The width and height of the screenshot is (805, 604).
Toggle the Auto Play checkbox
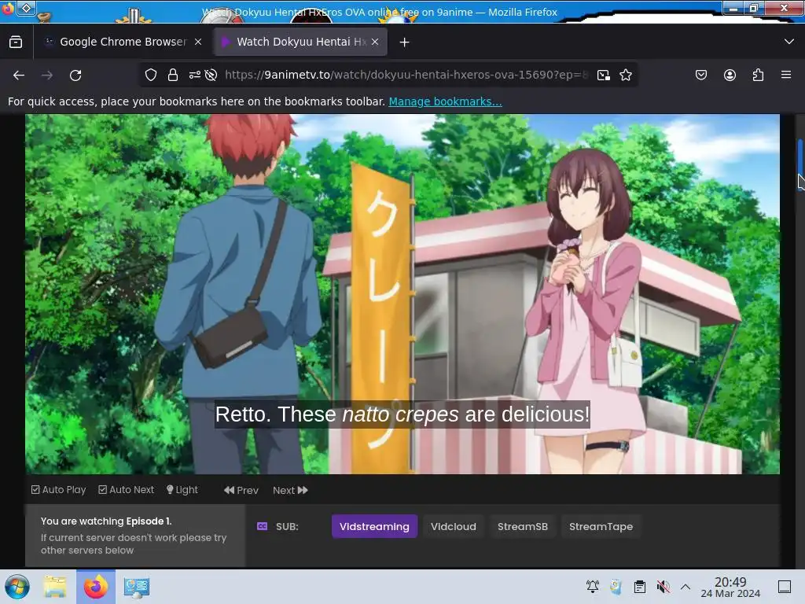(x=58, y=490)
